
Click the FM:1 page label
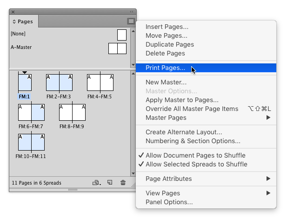click(x=24, y=97)
